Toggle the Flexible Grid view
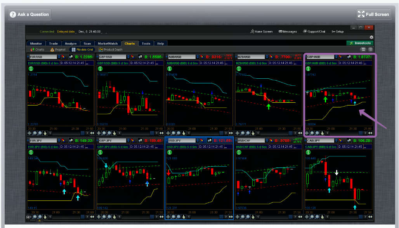The image size is (399, 228). pos(82,50)
